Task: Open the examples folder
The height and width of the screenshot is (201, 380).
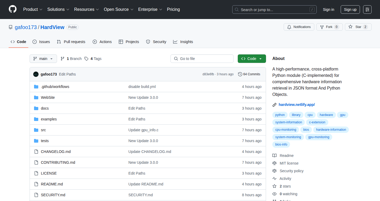Action: tap(49, 119)
